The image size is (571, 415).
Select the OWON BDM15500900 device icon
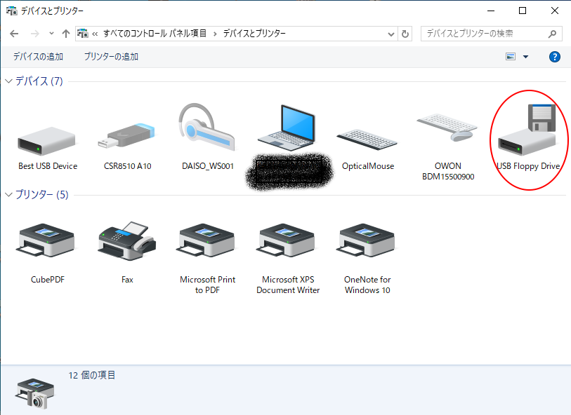[447, 127]
